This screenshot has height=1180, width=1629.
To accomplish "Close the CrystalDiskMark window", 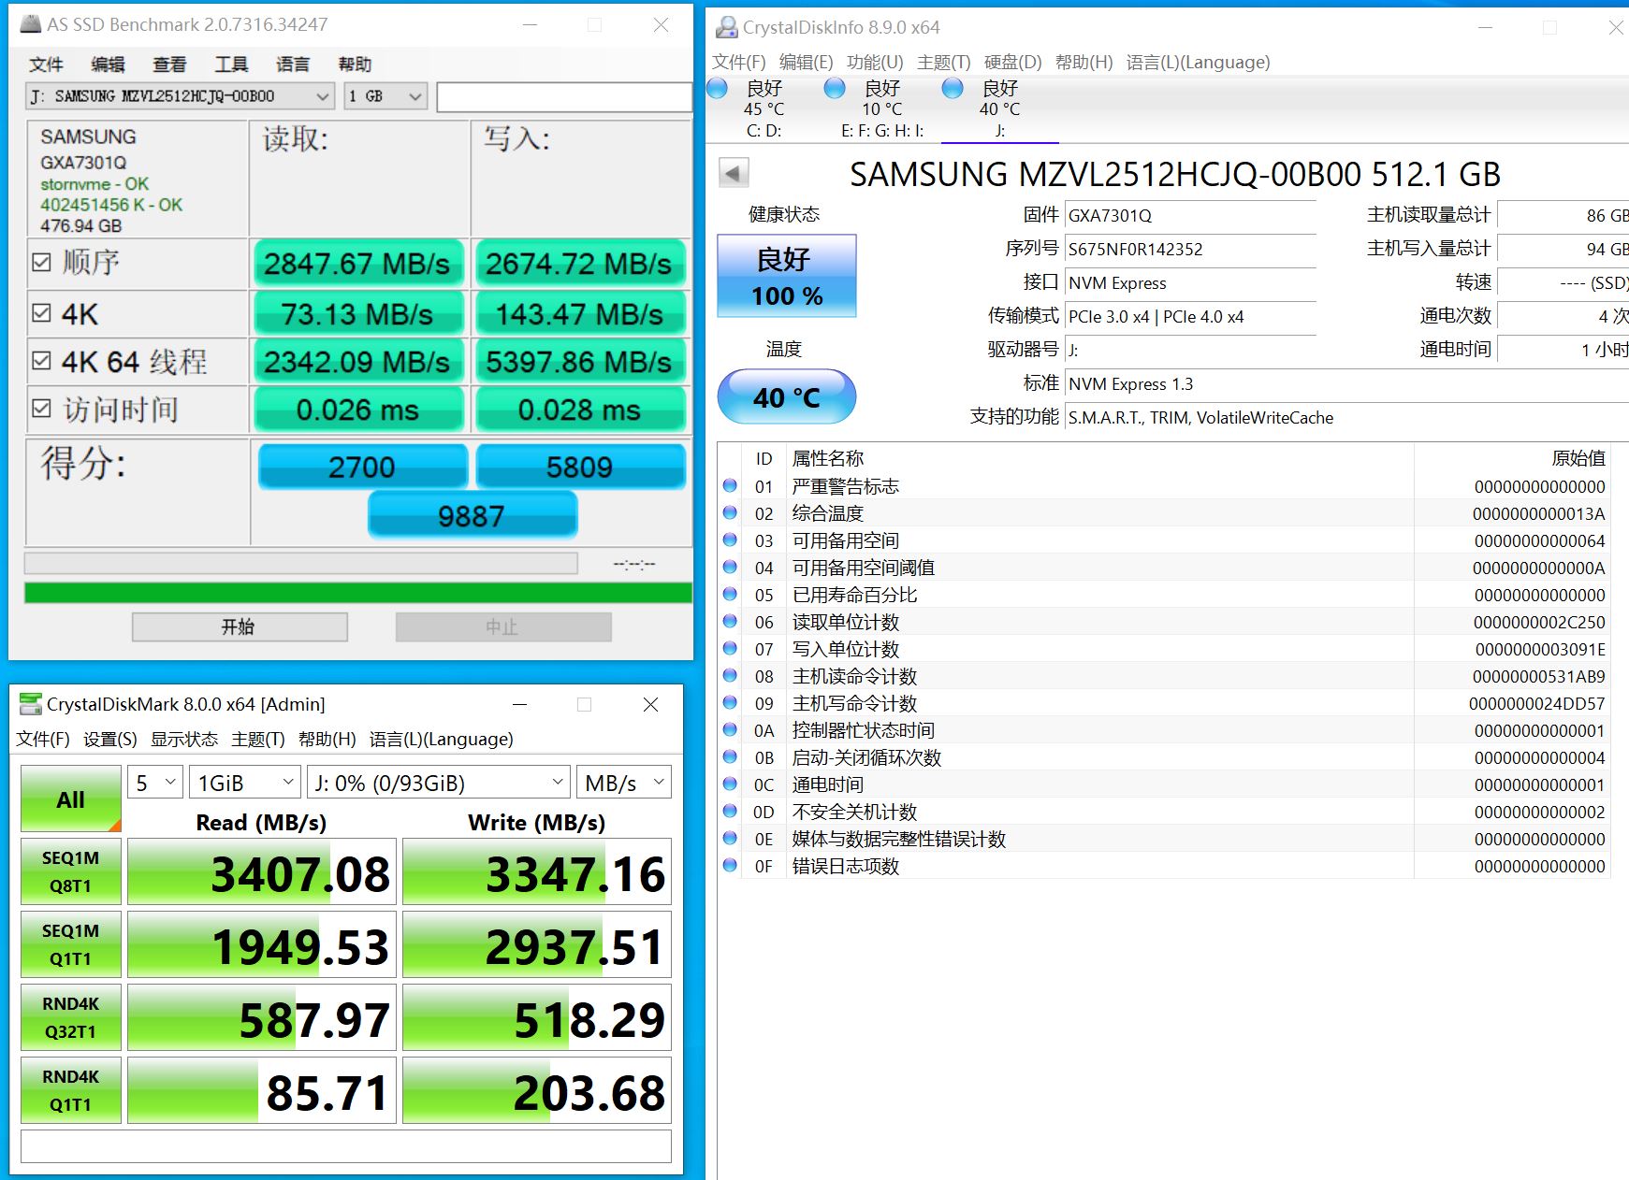I will pyautogui.click(x=651, y=704).
